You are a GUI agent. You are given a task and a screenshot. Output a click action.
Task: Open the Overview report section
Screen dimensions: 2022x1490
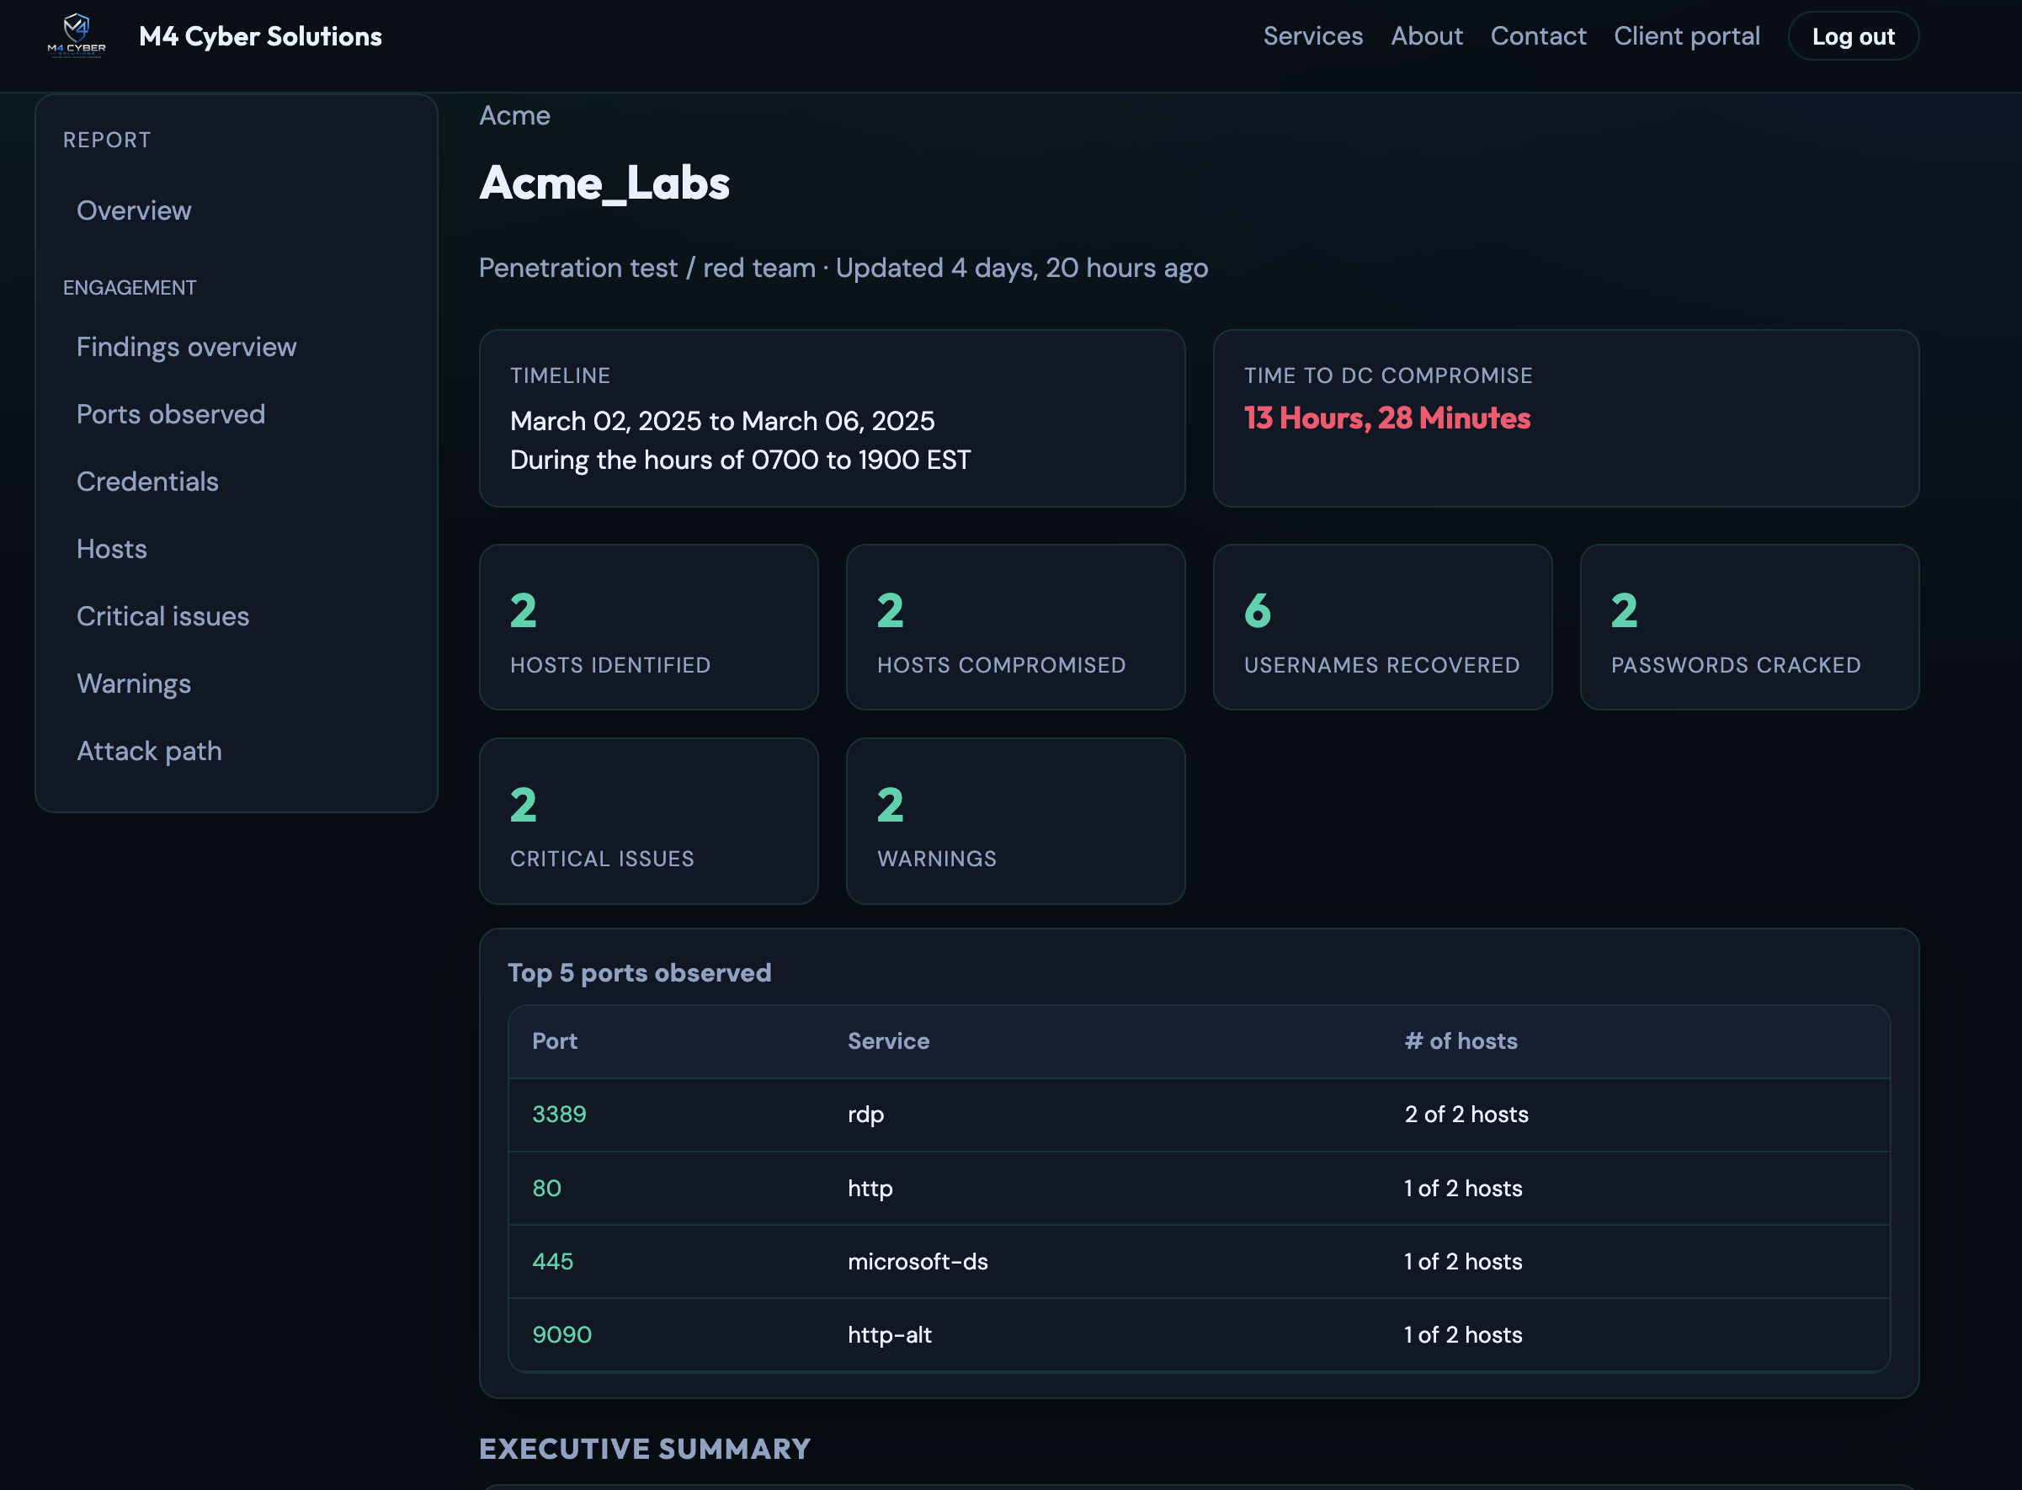[134, 210]
